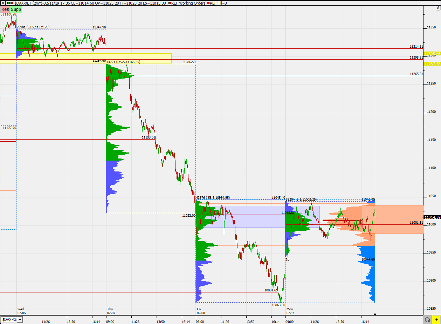
Task: Toggle the Res resistance button
Action: (5, 9)
